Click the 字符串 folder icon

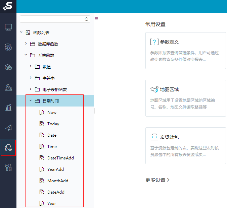(37, 78)
